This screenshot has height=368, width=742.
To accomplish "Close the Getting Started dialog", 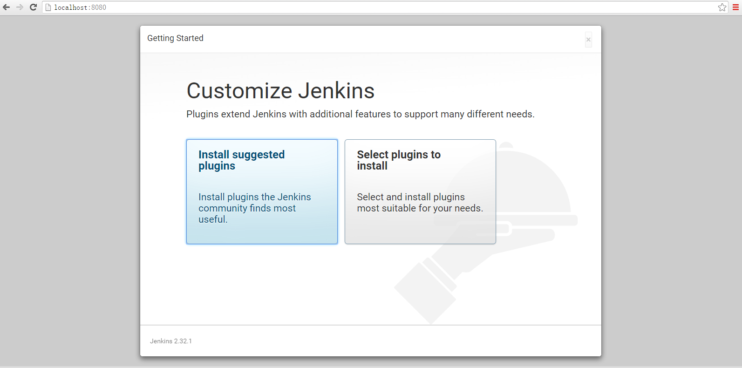I will 588,40.
